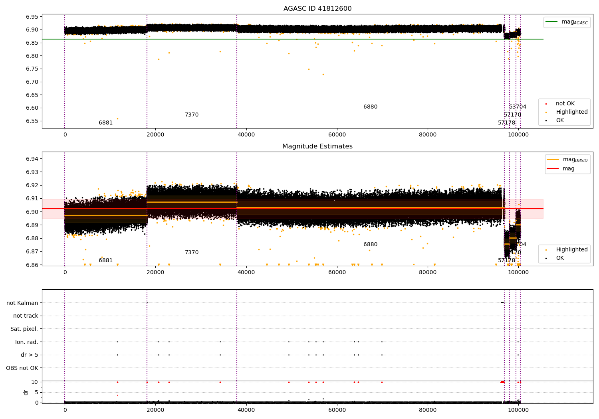Select the mag AGASC legend entry text
Screen dimensions: 599x419
coord(575,22)
